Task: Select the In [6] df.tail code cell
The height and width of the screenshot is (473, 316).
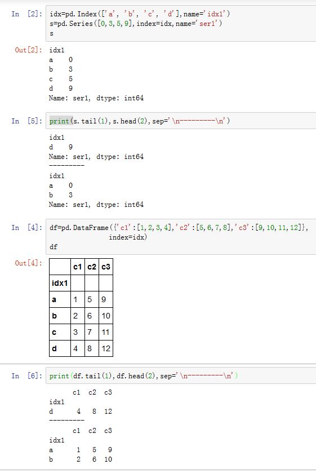Action: [181, 375]
